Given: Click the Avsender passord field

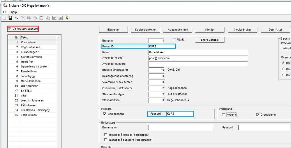Looking at the screenshot, I should [198, 64].
